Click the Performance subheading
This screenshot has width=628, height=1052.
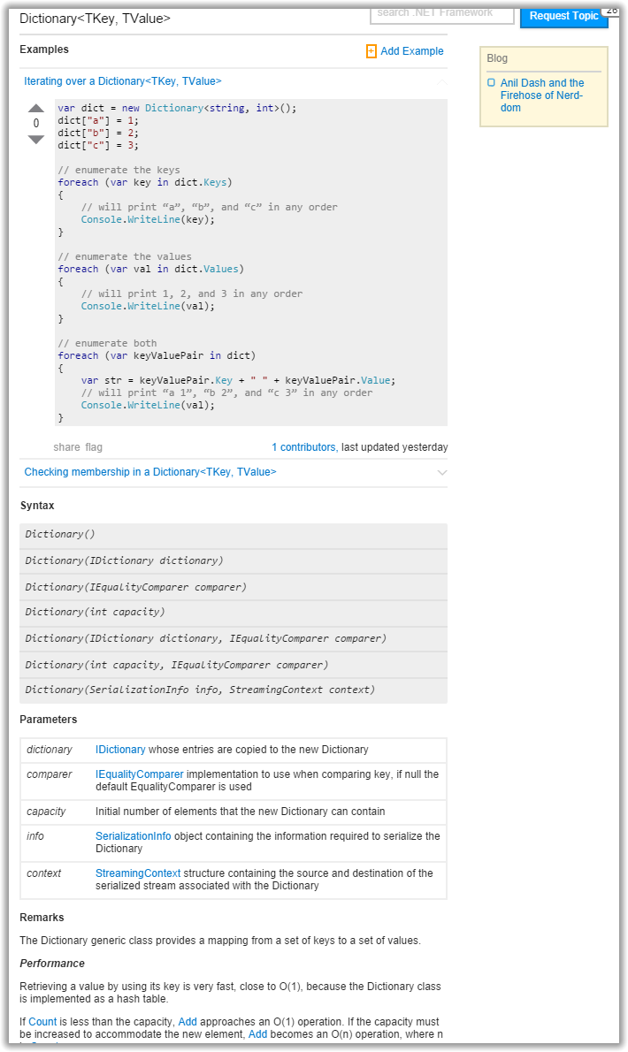(52, 964)
